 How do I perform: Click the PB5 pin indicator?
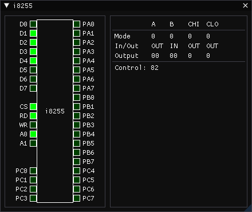click(x=77, y=143)
